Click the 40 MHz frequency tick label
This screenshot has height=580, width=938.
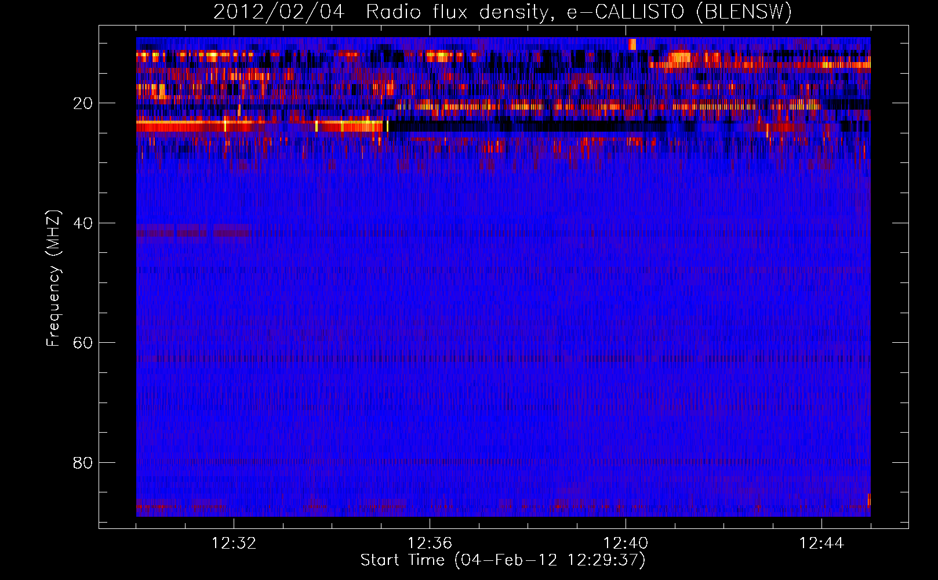(x=83, y=223)
